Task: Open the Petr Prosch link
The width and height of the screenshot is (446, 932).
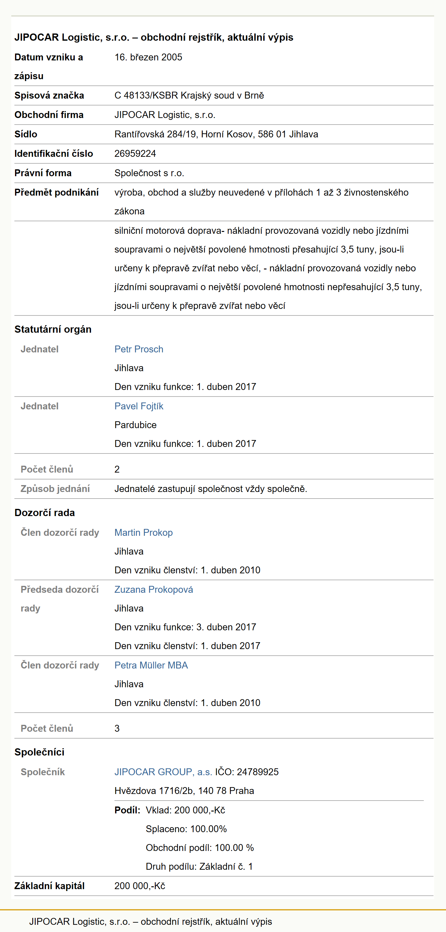Action: click(139, 349)
